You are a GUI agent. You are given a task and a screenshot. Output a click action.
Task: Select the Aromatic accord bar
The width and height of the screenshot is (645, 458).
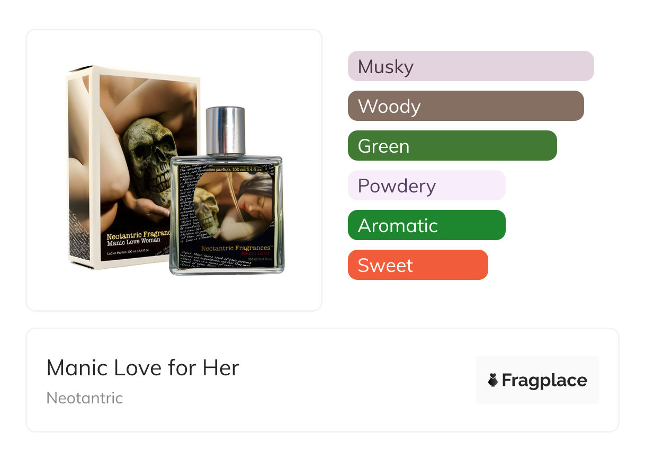tap(427, 225)
